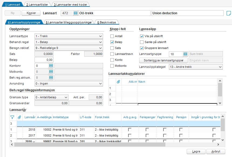
Task: Open the Lønnsartgruppe lookup list icon
Action: [x=185, y=54]
